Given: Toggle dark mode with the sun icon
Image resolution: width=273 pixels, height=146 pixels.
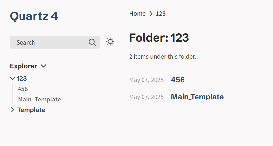Looking at the screenshot, I should [x=110, y=42].
